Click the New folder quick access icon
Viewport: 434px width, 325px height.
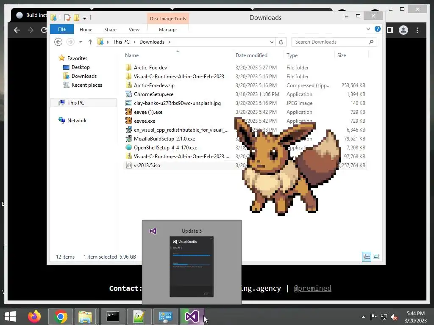click(76, 18)
